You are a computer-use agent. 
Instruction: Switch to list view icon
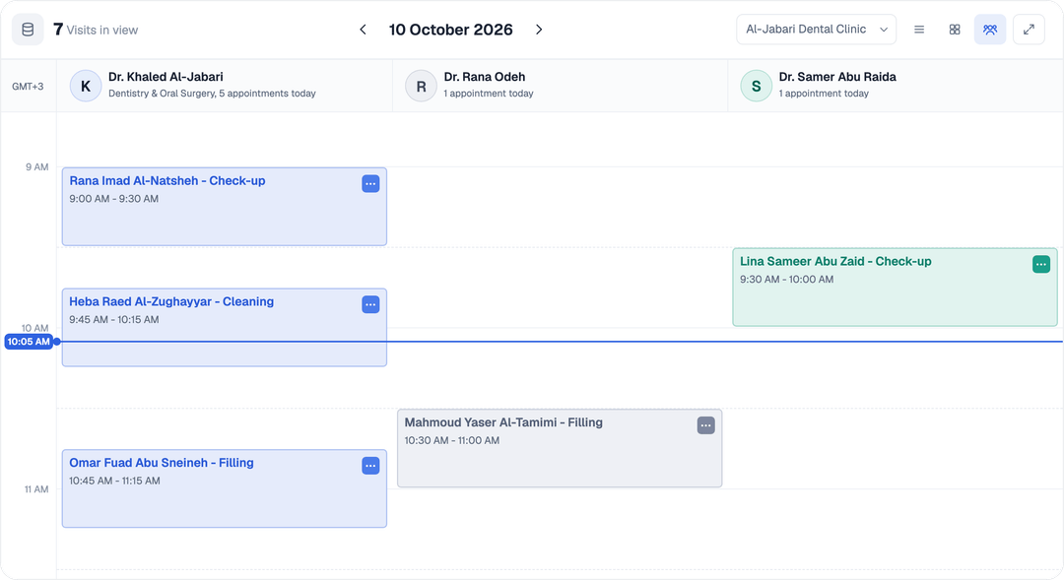pos(919,30)
